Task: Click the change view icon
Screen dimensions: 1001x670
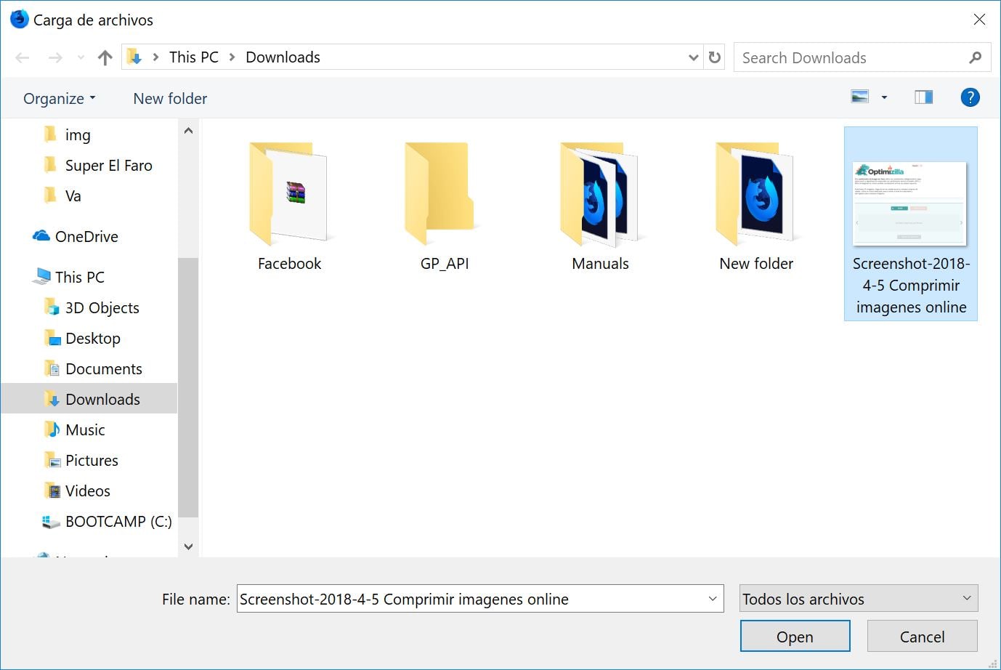Action: coord(860,97)
